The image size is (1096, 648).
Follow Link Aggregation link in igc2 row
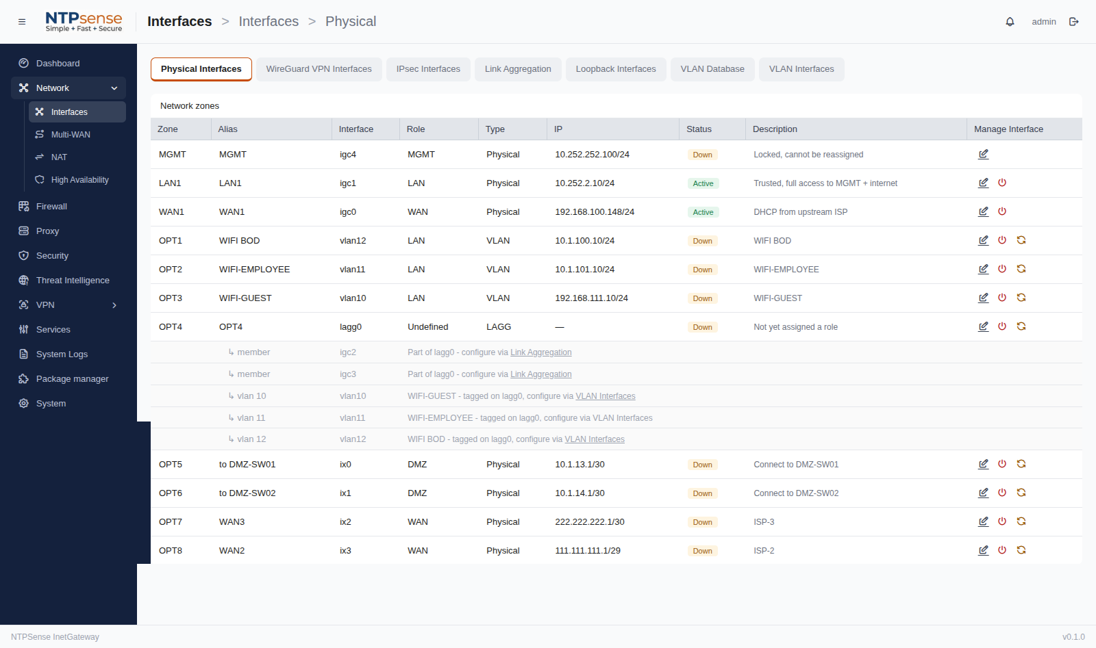(x=541, y=352)
